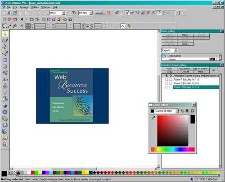Image resolution: width=225 pixels, height=182 pixels.
Task: Click New in Name gallery
Action: pyautogui.click(x=185, y=35)
